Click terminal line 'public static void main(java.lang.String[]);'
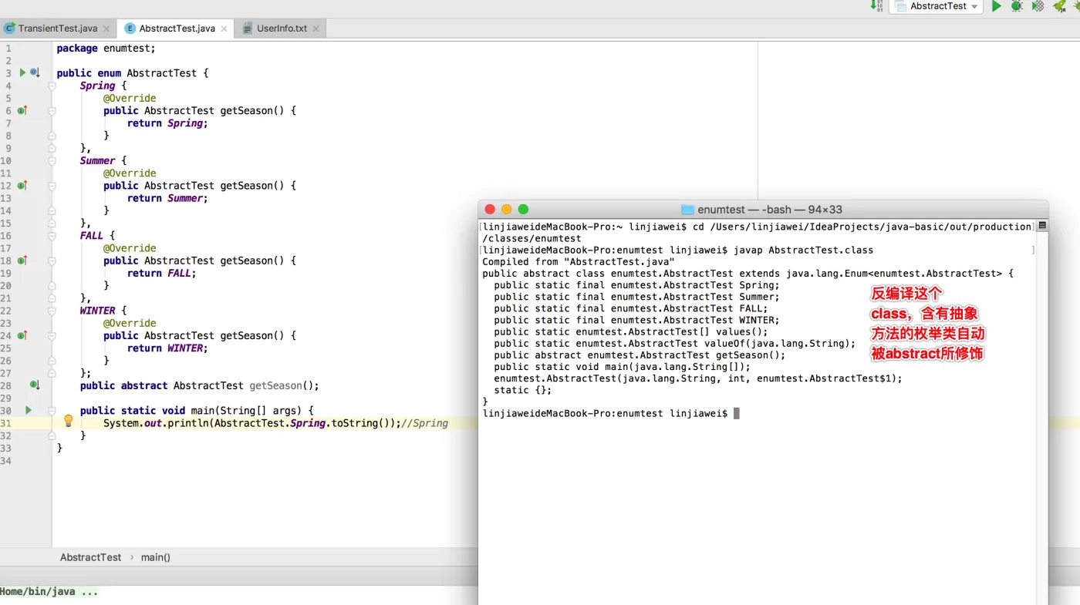1080x605 pixels. [622, 367]
